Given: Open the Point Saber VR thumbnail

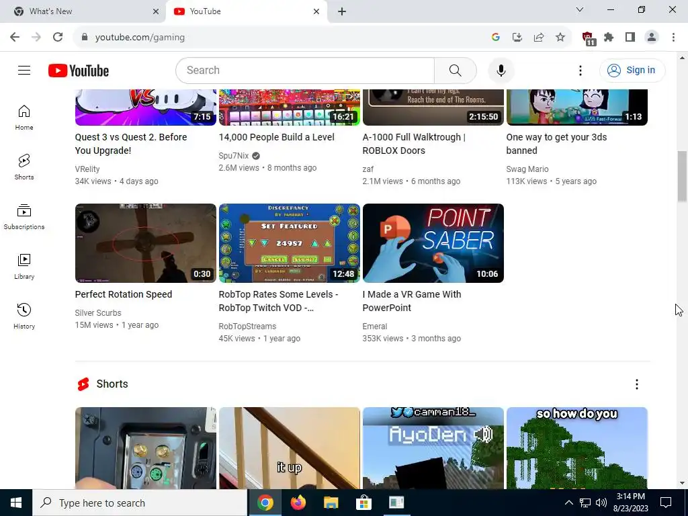Looking at the screenshot, I should 433,243.
